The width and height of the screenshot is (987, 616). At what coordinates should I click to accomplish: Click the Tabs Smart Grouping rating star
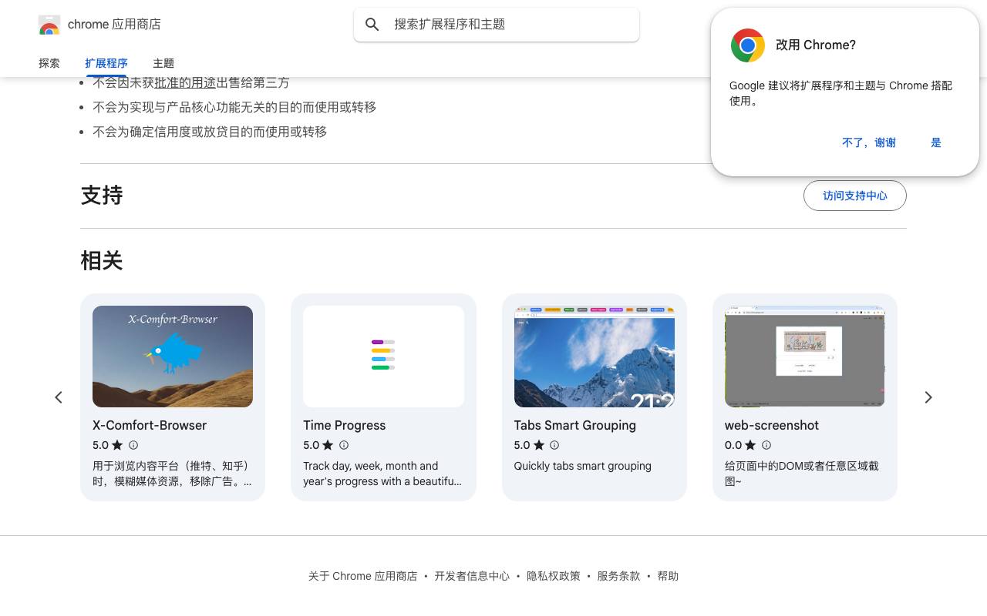point(538,445)
